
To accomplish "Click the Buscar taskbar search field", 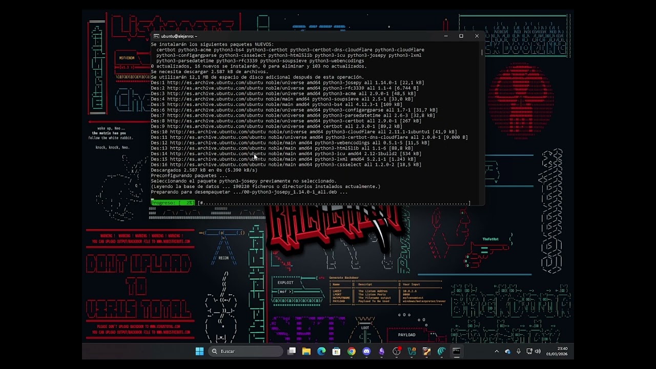I will [246, 351].
